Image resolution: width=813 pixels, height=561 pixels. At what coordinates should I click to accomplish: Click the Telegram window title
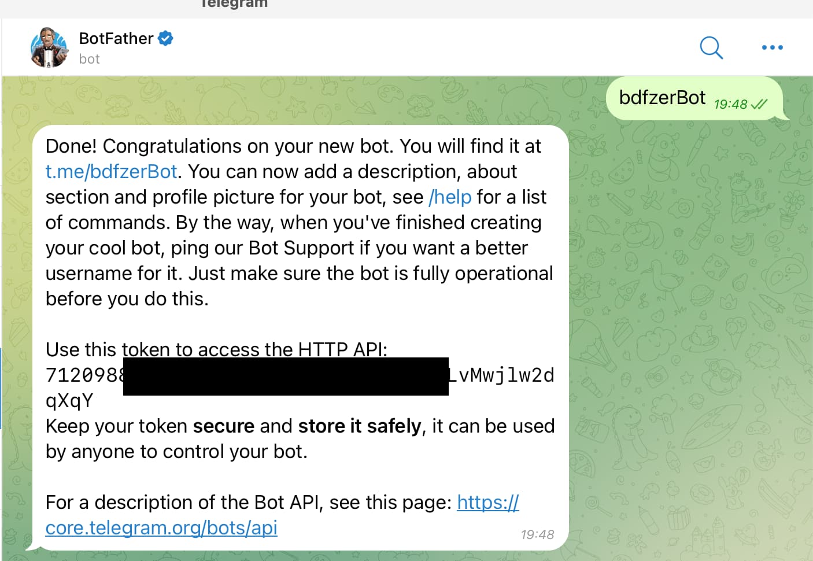point(234,3)
